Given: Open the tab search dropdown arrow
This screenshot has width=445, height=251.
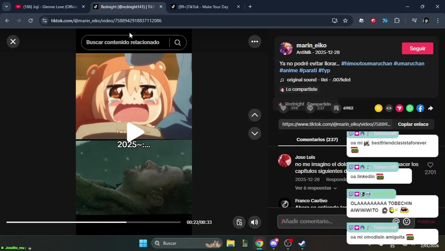Looking at the screenshot, I should coord(6,7).
